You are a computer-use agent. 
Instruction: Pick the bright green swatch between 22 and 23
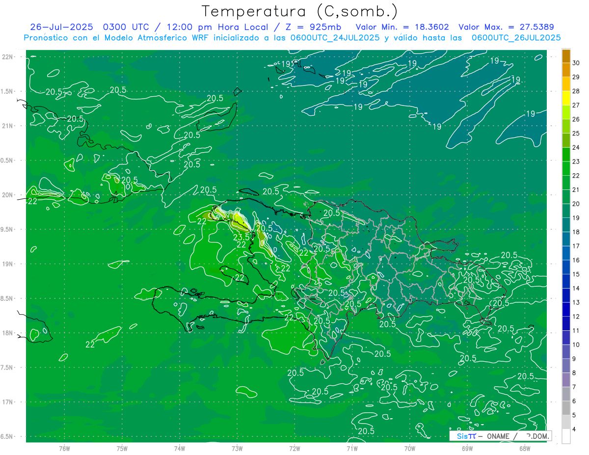point(566,169)
